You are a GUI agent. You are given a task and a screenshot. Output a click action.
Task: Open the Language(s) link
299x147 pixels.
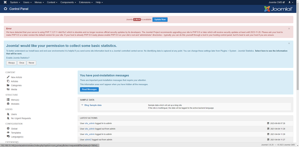pyautogui.click(x=17, y=137)
